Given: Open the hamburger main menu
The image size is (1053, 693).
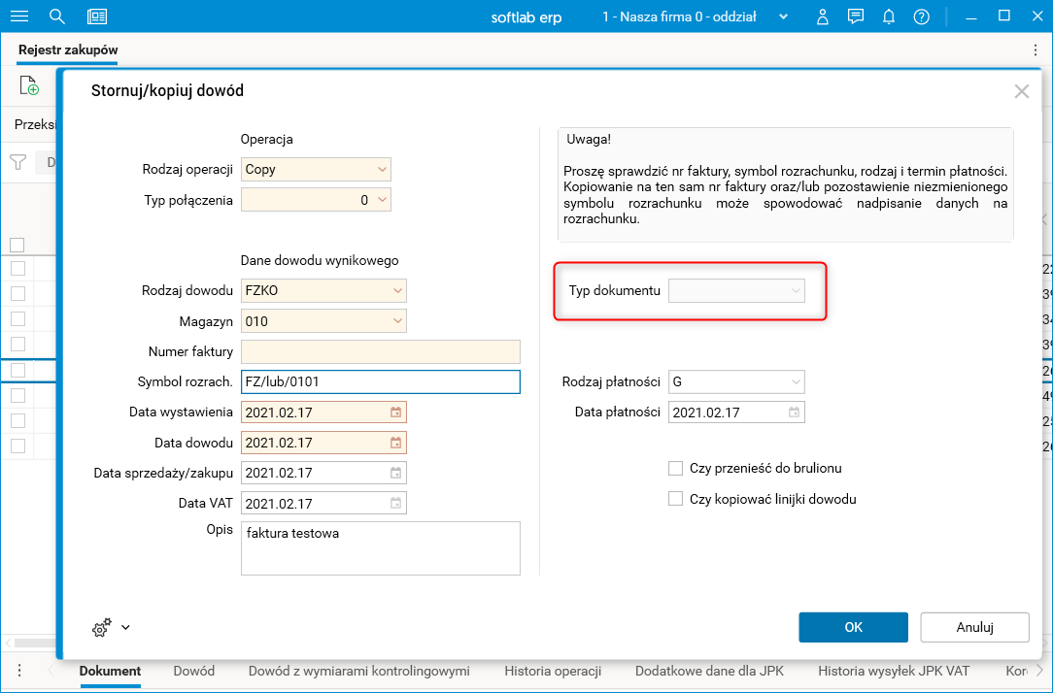Looking at the screenshot, I should [x=18, y=16].
